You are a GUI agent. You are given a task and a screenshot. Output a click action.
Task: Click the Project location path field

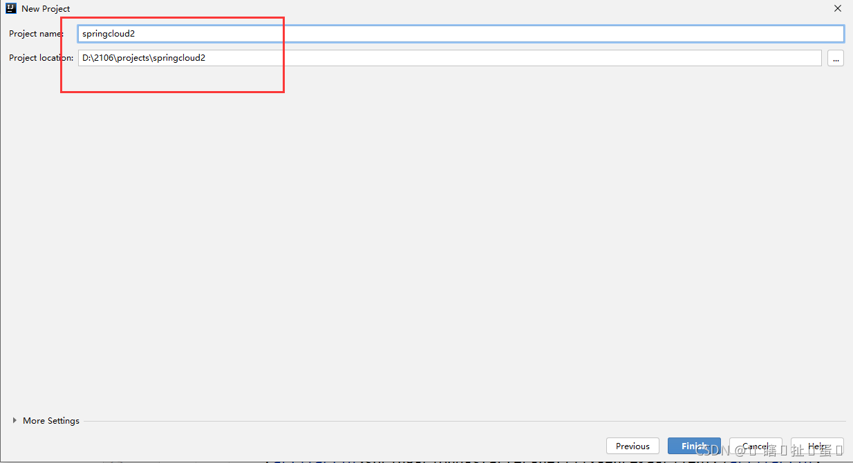[450, 58]
